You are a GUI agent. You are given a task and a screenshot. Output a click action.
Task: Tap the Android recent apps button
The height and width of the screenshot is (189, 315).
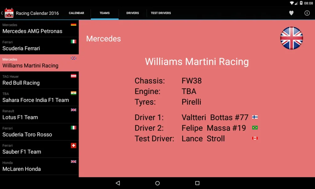[197, 183]
